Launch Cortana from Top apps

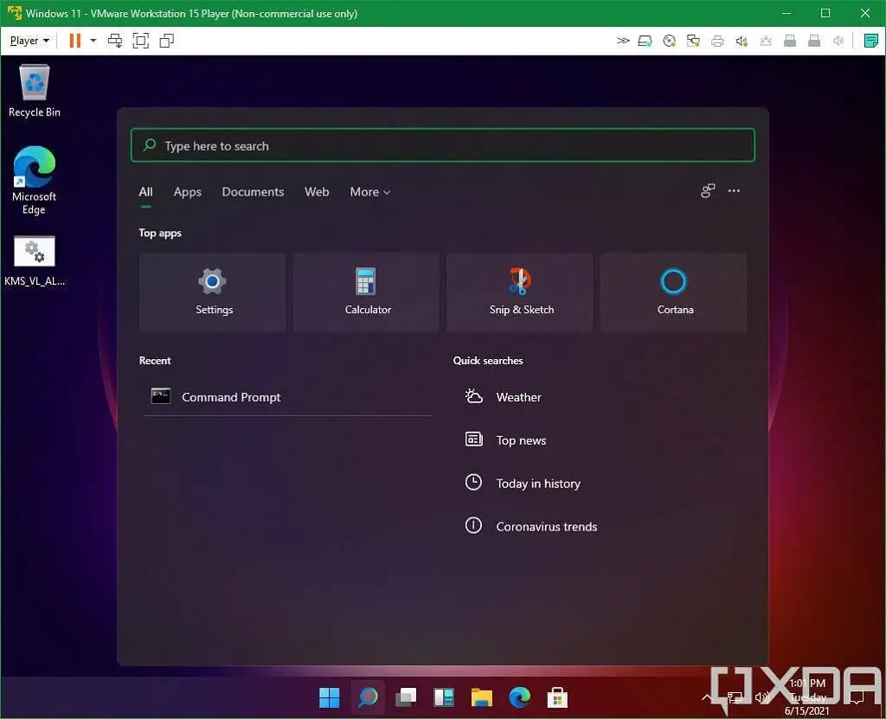pos(674,292)
